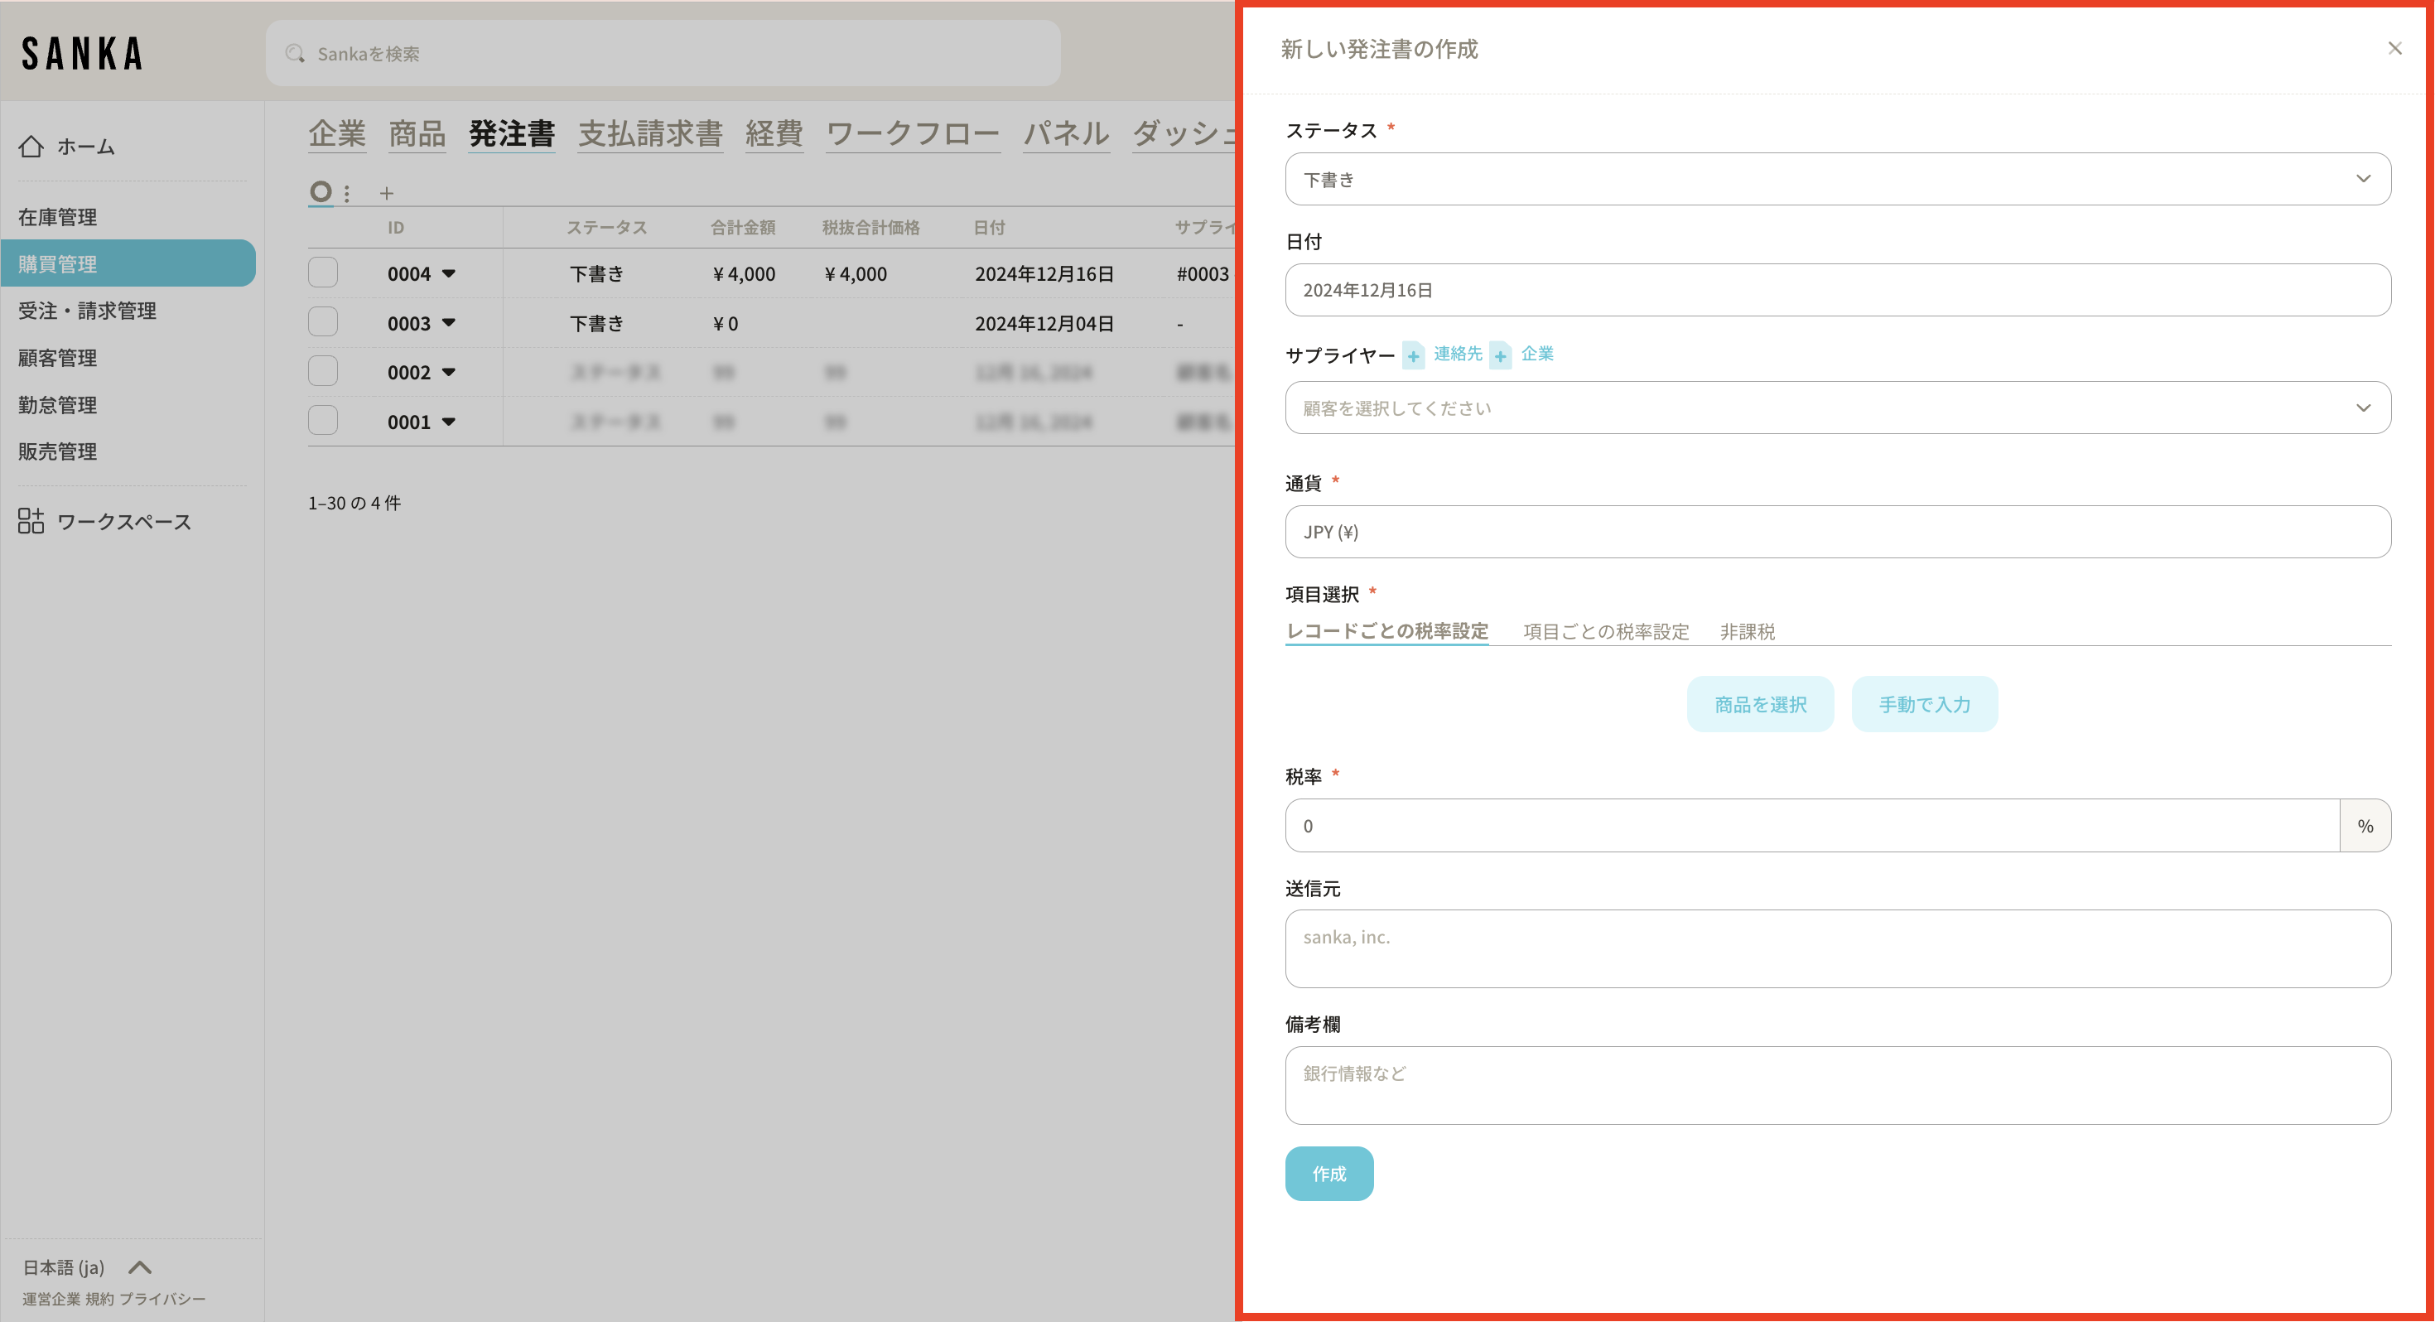Open the three-dot view options menu

[x=347, y=194]
